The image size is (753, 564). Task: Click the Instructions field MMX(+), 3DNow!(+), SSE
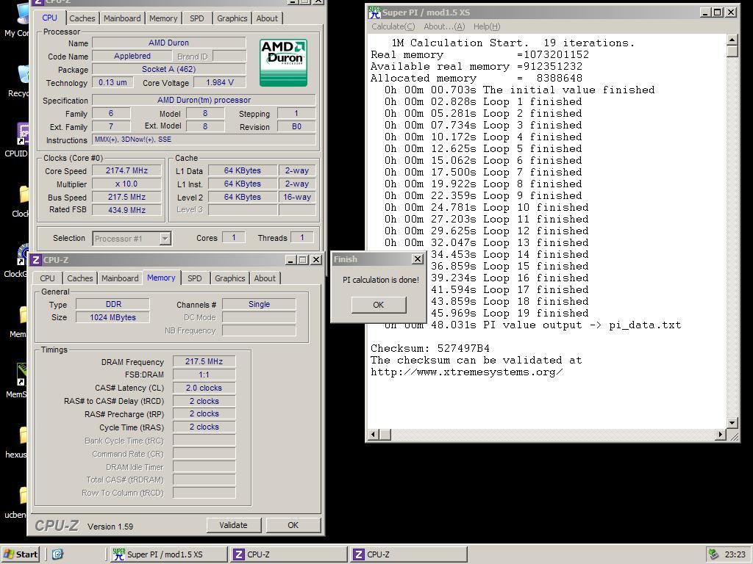204,140
